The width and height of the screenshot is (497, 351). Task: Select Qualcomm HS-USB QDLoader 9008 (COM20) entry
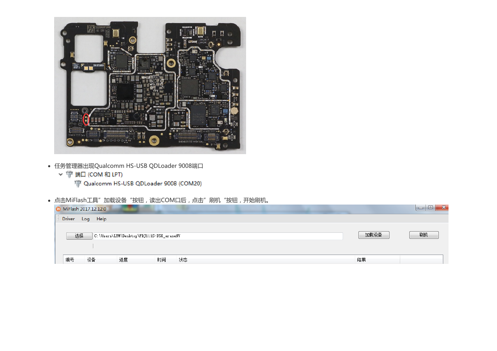pos(143,184)
